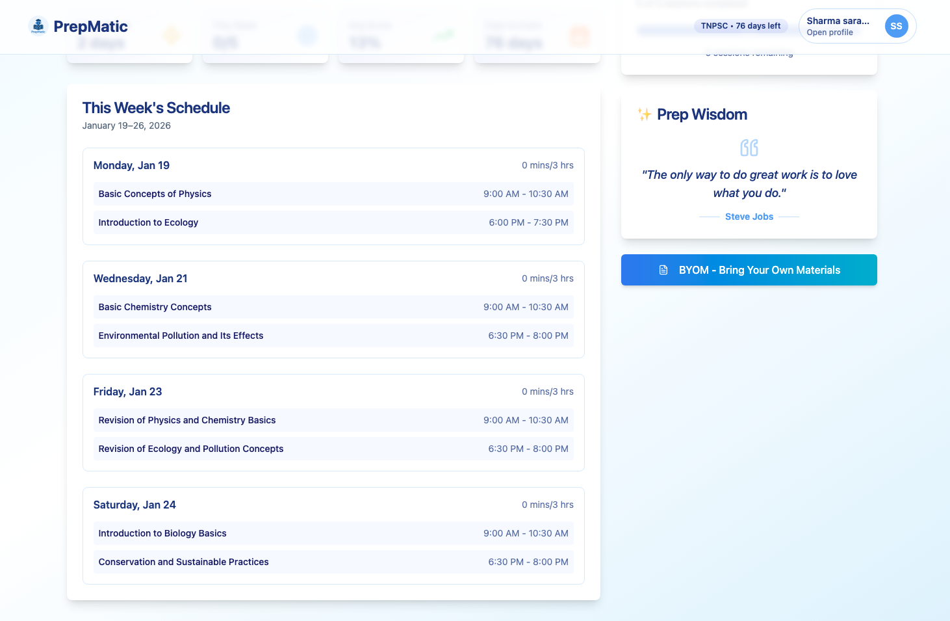
Task: Click the green trend icon on progress card
Action: click(443, 35)
